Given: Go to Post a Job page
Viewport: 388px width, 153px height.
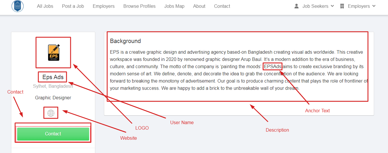Looking at the screenshot, I should click(73, 6).
